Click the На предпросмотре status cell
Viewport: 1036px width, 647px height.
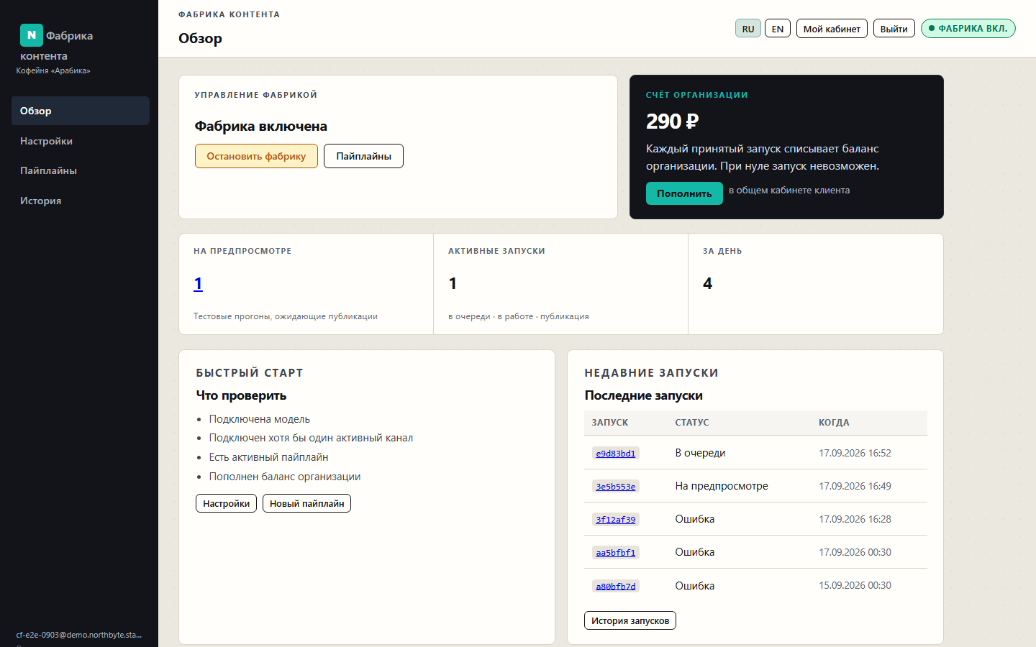pyautogui.click(x=722, y=486)
